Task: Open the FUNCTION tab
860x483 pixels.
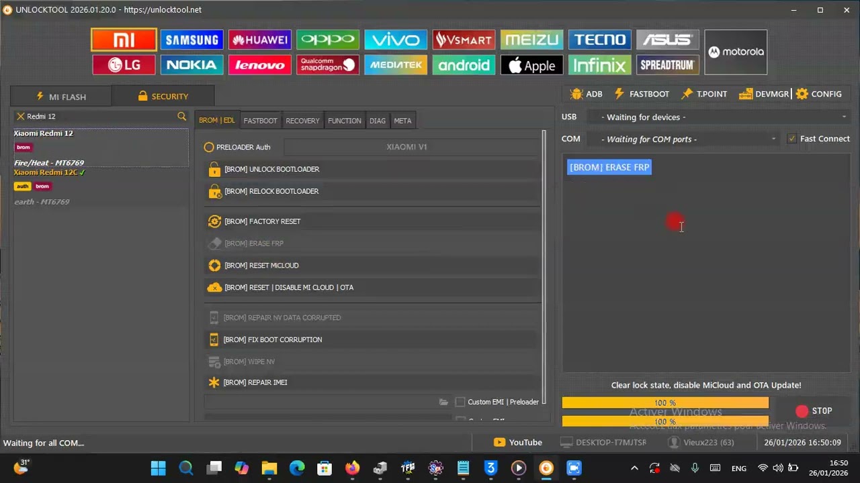Action: (345, 121)
